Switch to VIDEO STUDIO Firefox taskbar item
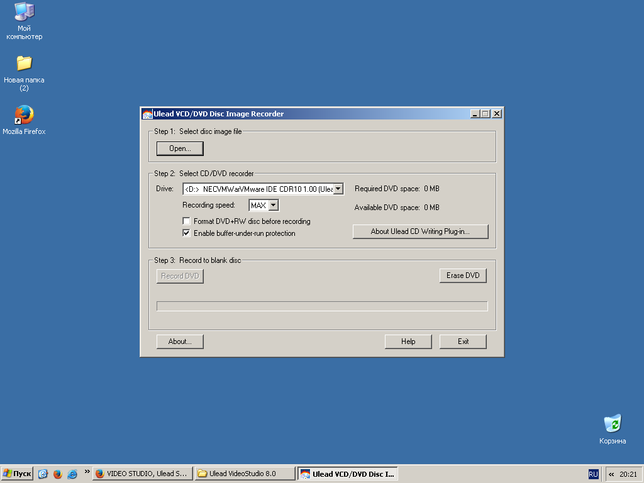 [142, 474]
